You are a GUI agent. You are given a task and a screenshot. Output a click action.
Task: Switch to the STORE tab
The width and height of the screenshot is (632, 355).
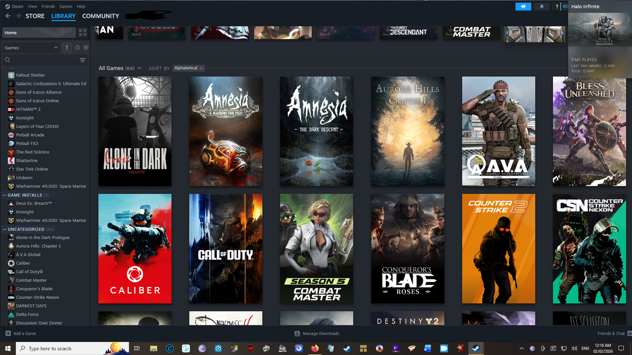[x=35, y=16]
